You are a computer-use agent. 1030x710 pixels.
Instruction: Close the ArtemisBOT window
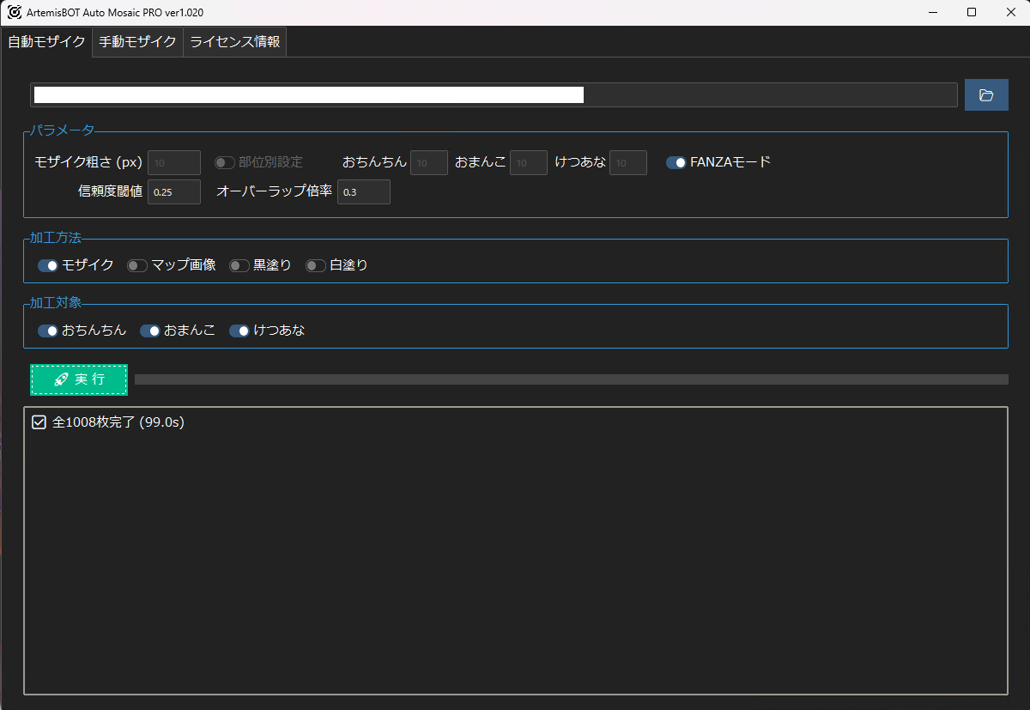1010,13
